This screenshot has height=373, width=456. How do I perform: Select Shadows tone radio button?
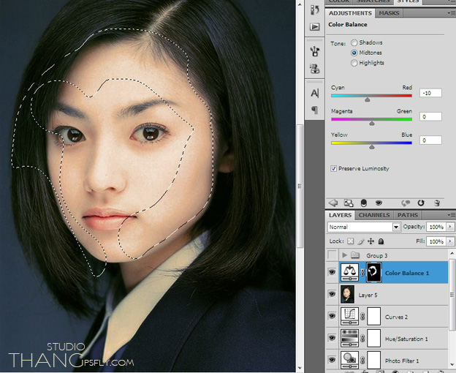click(354, 42)
